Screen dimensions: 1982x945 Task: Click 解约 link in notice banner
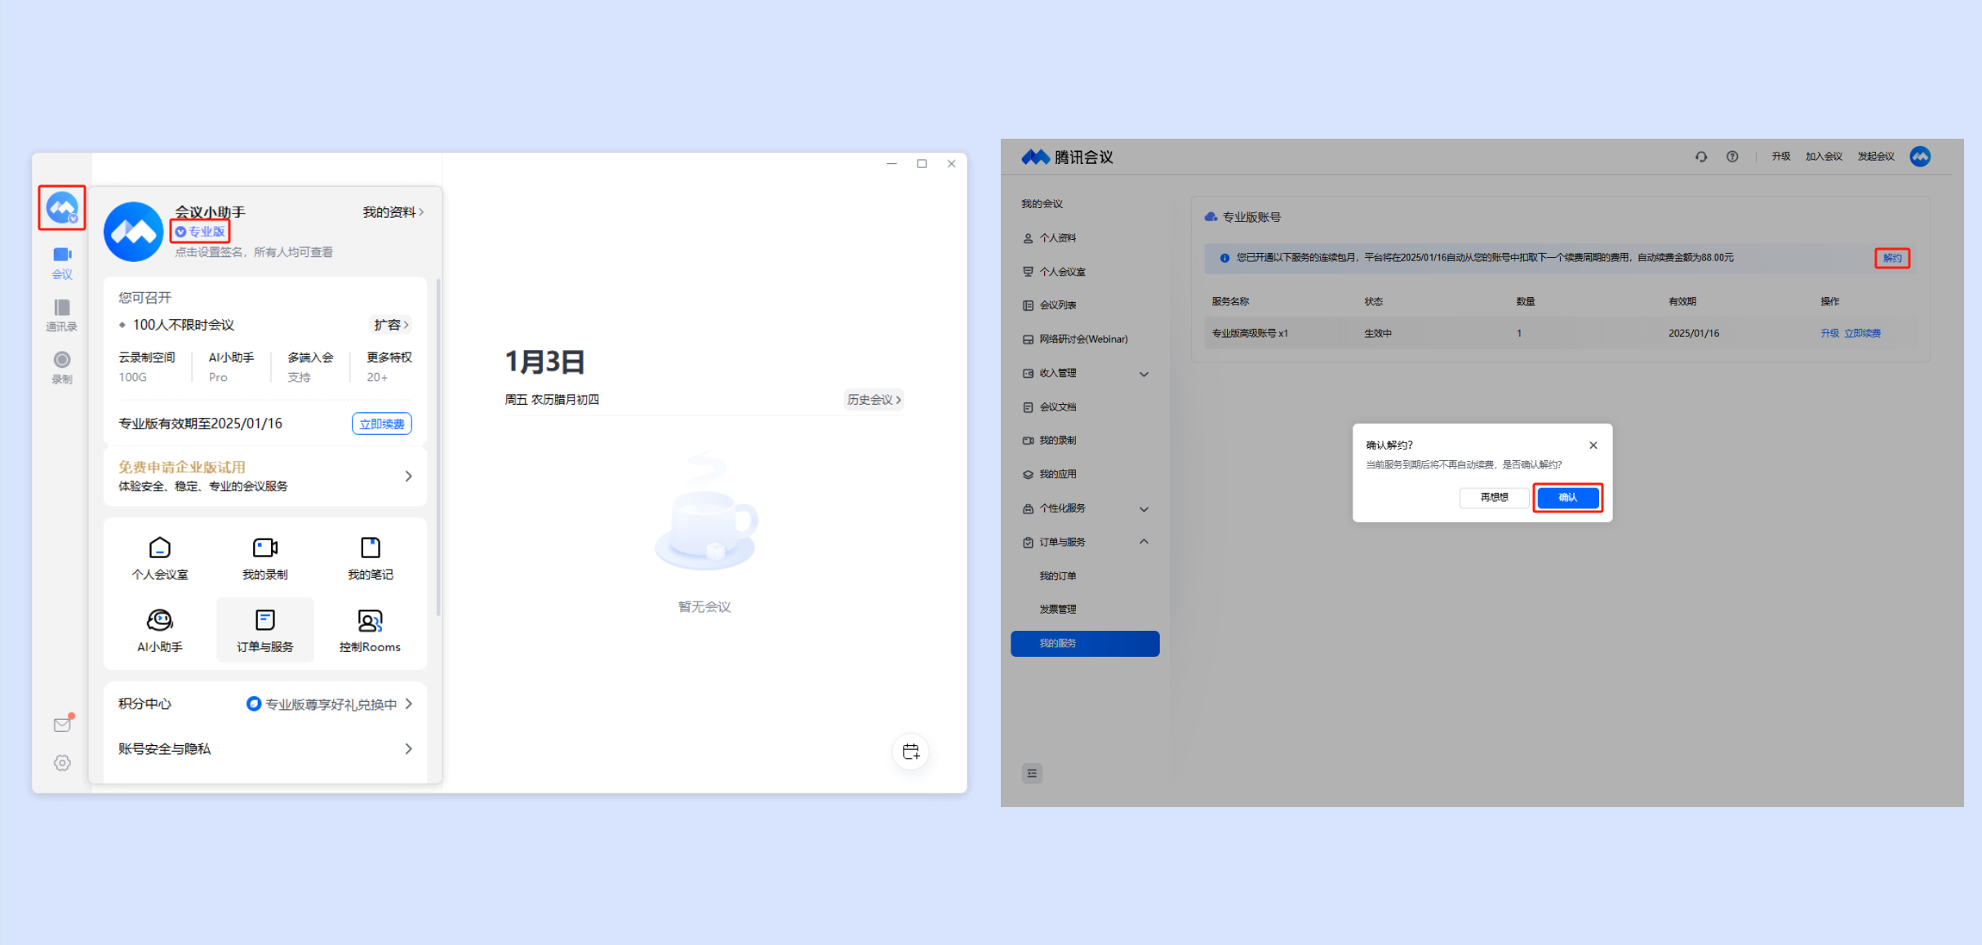[x=1891, y=258]
